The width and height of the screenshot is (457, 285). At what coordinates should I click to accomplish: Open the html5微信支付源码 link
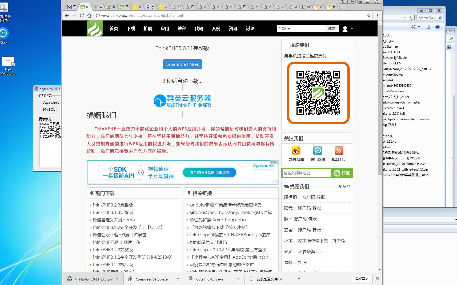point(209,242)
